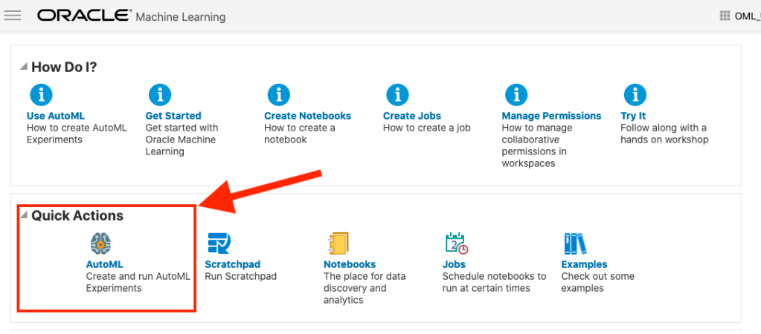761x334 pixels.
Task: Click the Notebooks icon
Action: (338, 243)
